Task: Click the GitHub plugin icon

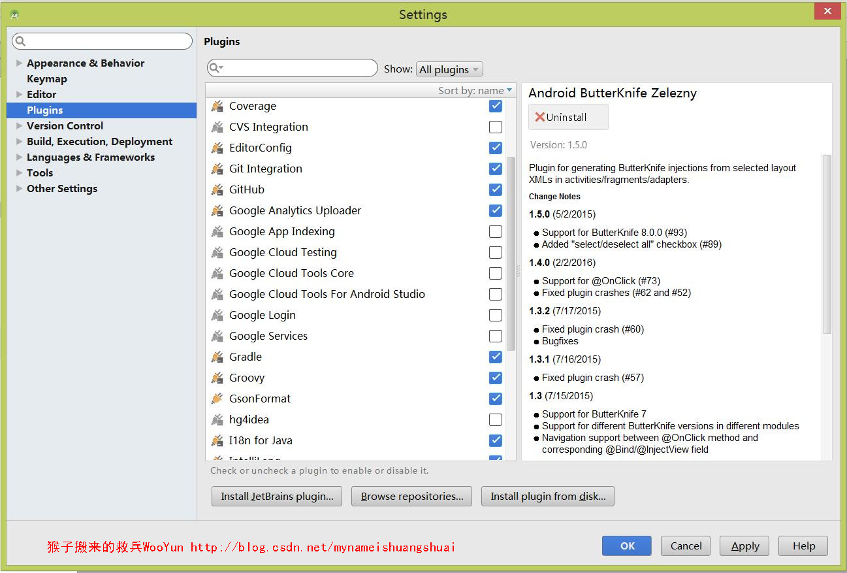Action: [x=217, y=189]
